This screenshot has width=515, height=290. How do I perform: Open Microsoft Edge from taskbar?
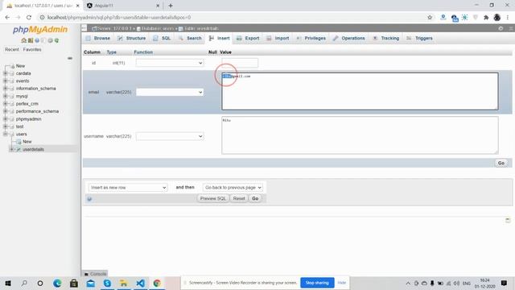(57, 283)
